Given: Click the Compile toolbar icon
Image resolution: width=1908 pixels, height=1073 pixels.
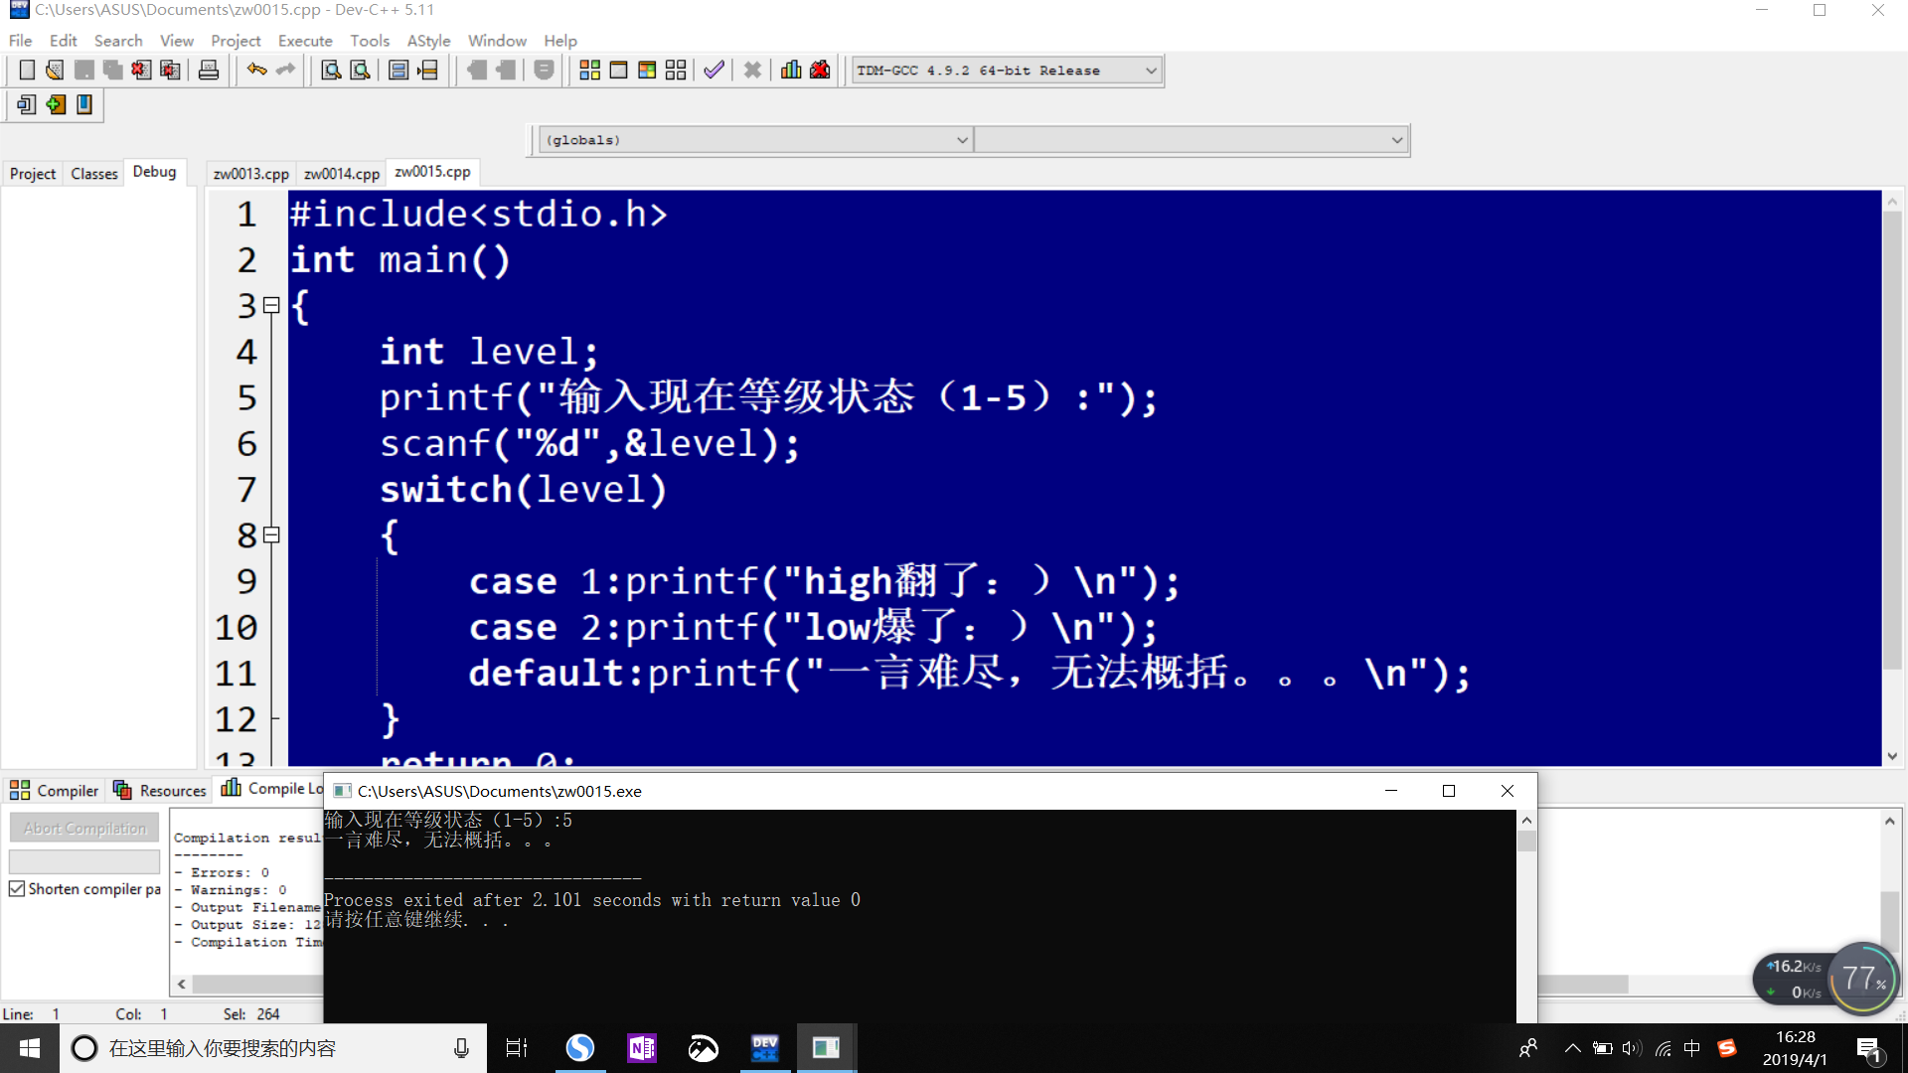Looking at the screenshot, I should click(589, 71).
